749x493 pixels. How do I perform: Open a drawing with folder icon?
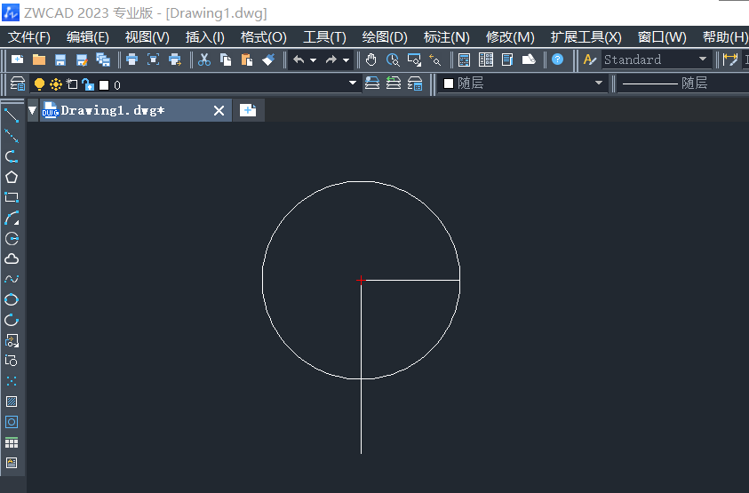39,60
